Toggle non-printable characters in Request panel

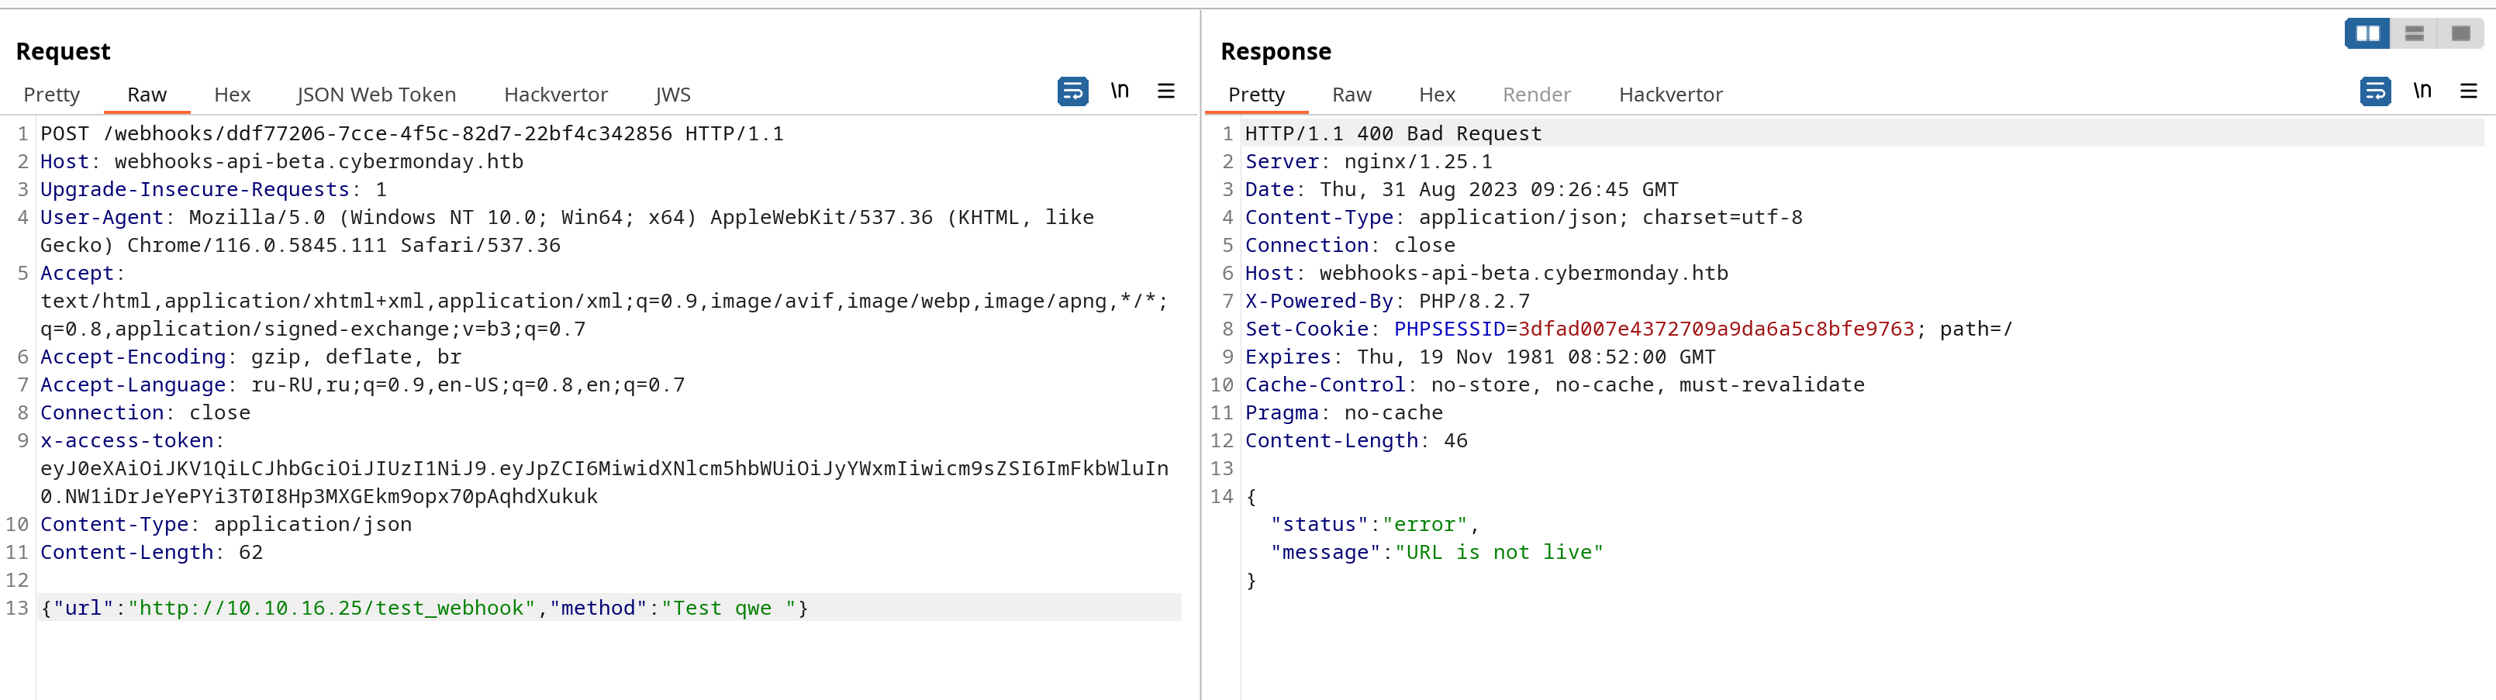tap(1120, 91)
